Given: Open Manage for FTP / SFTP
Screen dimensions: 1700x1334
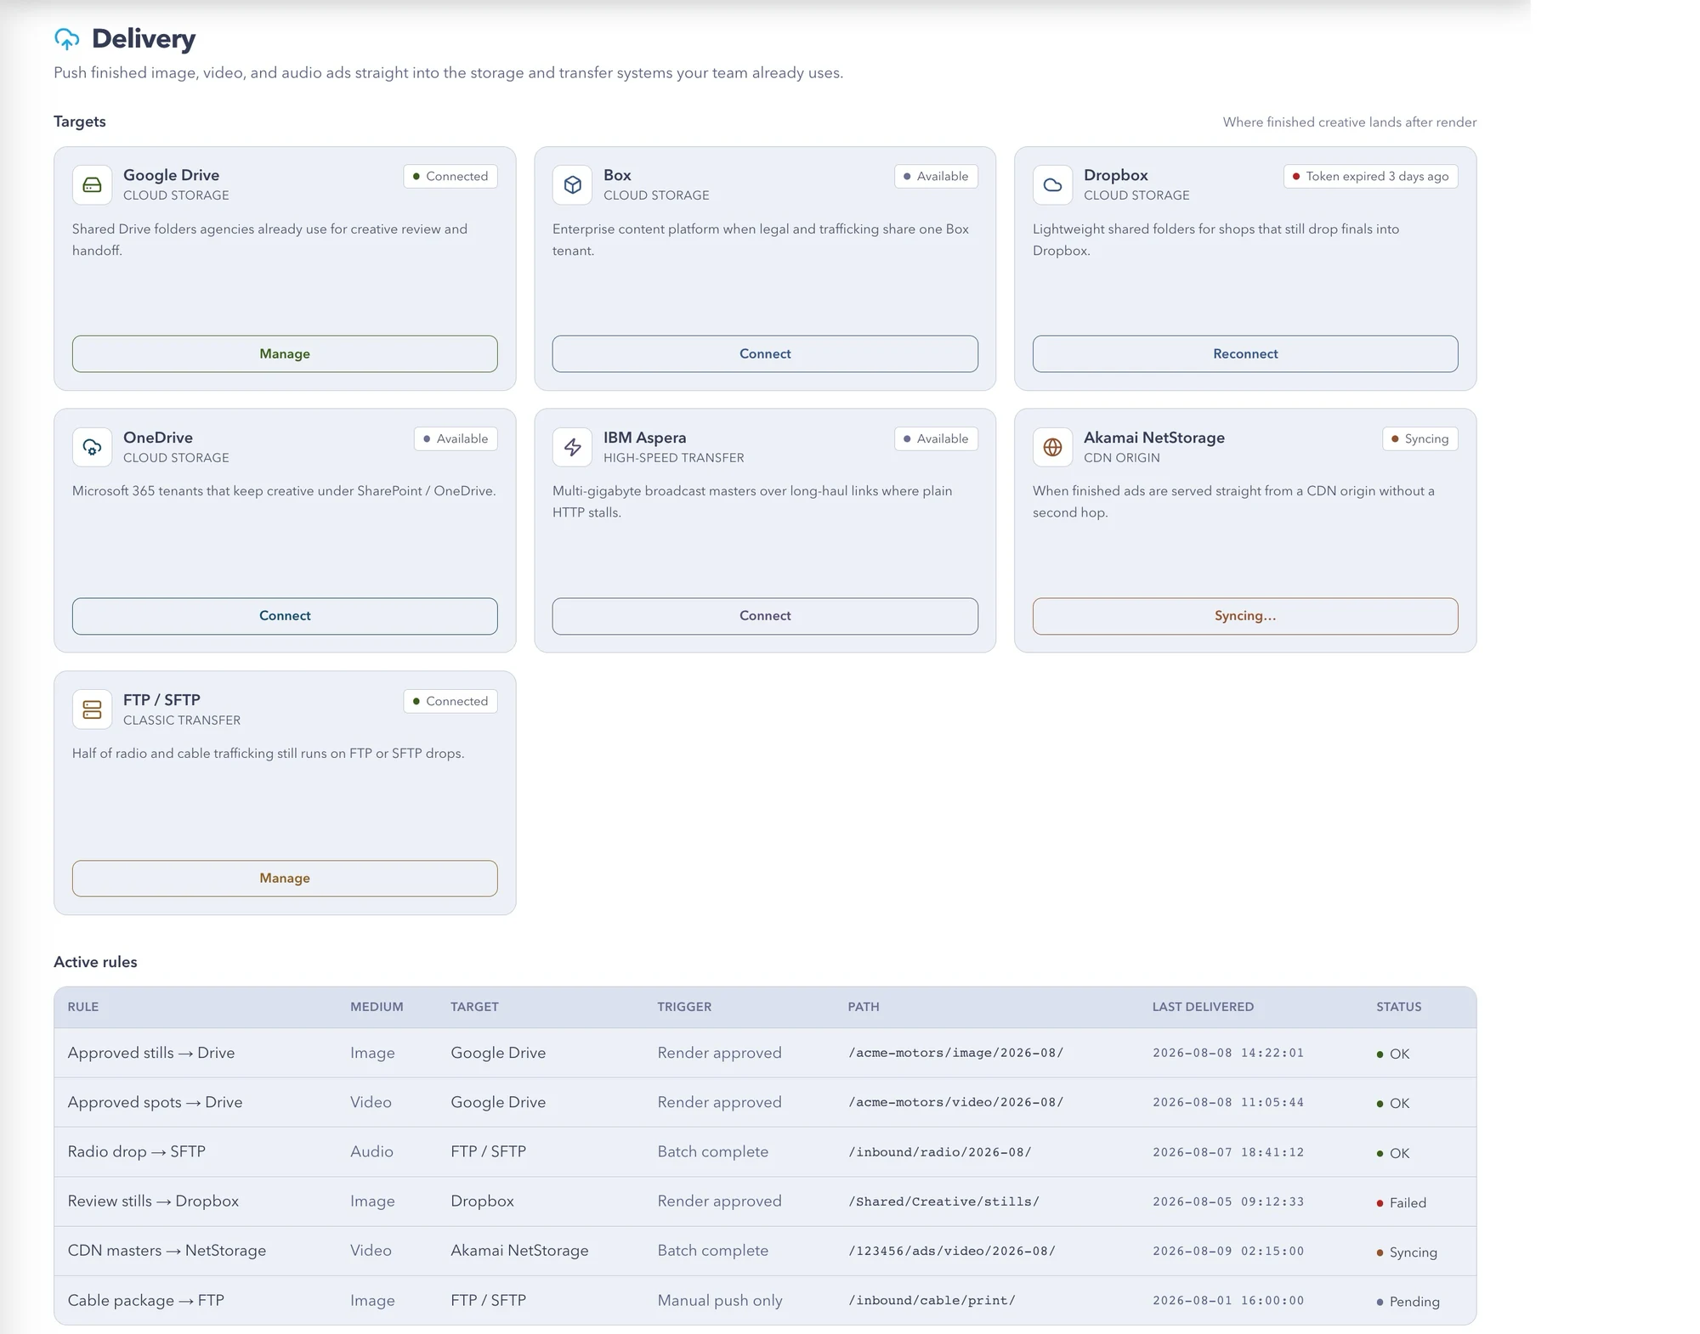Looking at the screenshot, I should (x=285, y=879).
